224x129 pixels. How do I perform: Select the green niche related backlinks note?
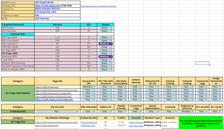[x=201, y=123]
